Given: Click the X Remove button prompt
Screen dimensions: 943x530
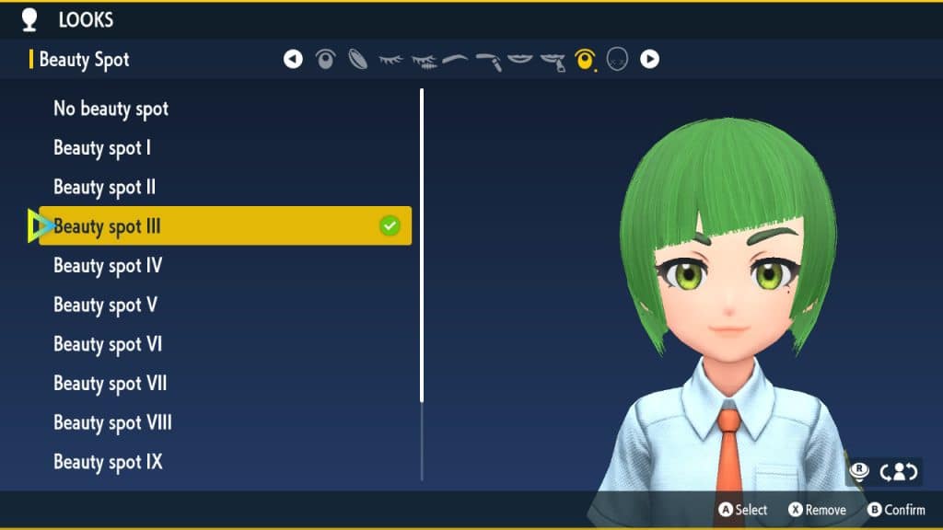Looking at the screenshot, I should click(817, 510).
